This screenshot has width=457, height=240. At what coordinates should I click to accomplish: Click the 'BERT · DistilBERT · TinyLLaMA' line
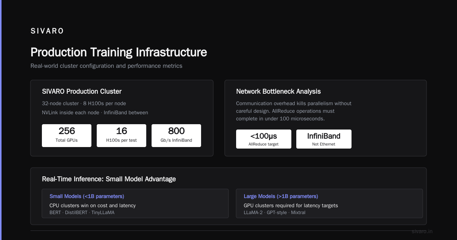[x=82, y=213]
